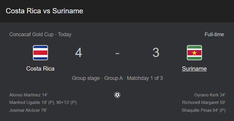Viewport: 234px width, 121px height.
Task: Click scorer Richonell Margaret 59'
Action: pos(204,102)
